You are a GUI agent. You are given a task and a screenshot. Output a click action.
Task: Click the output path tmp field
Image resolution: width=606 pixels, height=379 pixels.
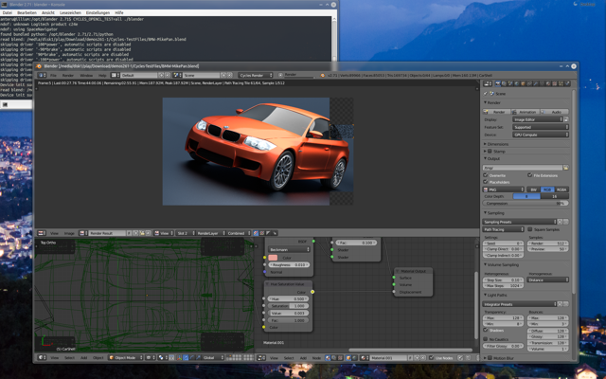coord(523,168)
